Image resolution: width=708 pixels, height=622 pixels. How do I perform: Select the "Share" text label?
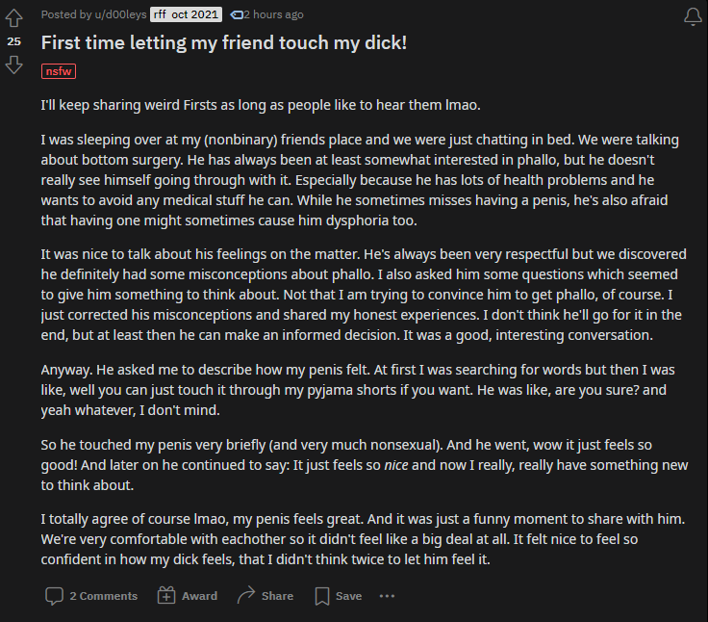277,596
